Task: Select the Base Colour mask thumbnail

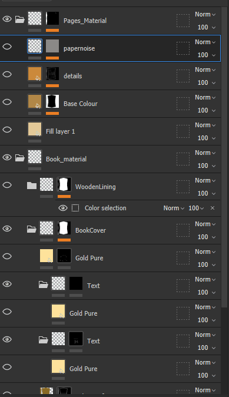Action: click(x=52, y=101)
